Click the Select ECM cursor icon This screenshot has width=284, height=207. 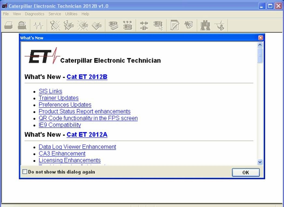click(x=158, y=25)
